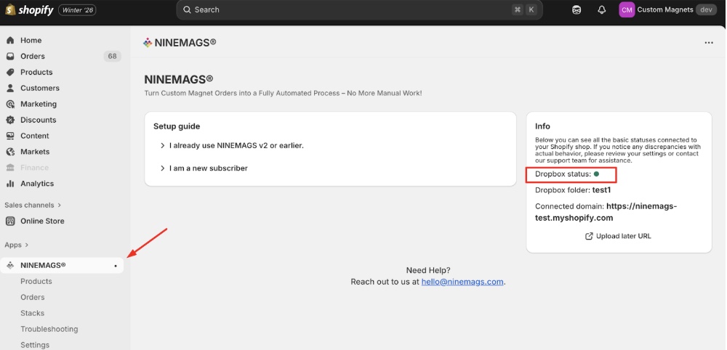Viewport: 727px width, 350px height.
Task: Click the Markets globe icon
Action: [x=10, y=152]
